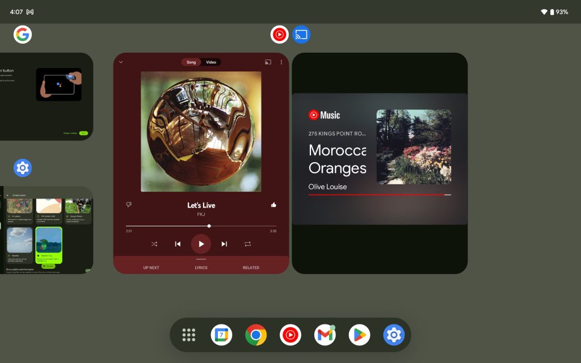
Task: Open the app drawer grid in the dock
Action: [189, 335]
